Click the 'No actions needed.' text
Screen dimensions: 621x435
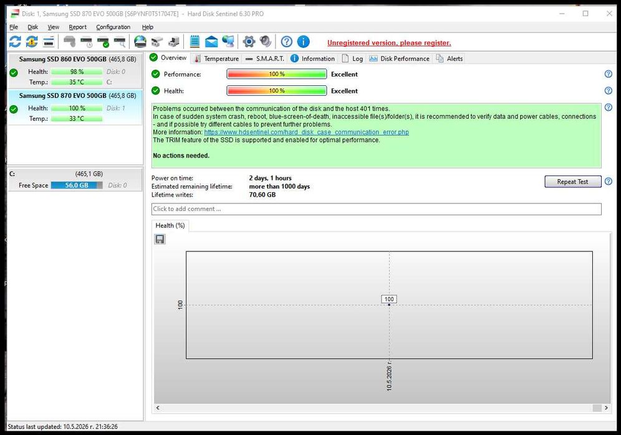click(x=181, y=156)
